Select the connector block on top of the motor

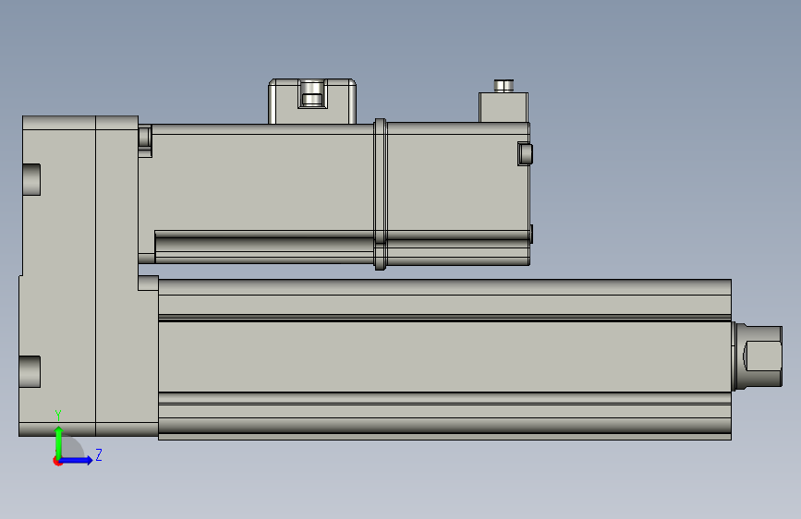click(312, 102)
